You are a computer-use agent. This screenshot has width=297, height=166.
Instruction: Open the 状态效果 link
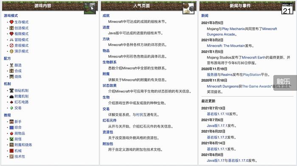109,86
